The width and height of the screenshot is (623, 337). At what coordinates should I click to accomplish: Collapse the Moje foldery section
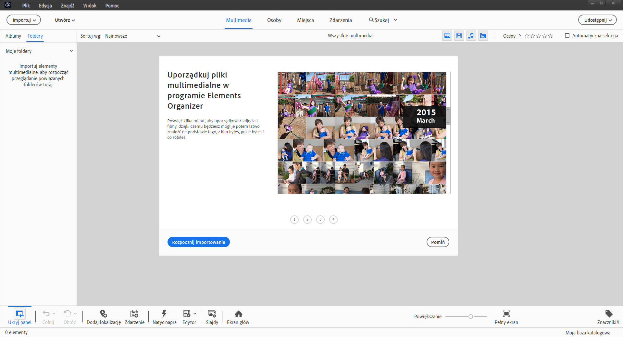pyautogui.click(x=71, y=51)
